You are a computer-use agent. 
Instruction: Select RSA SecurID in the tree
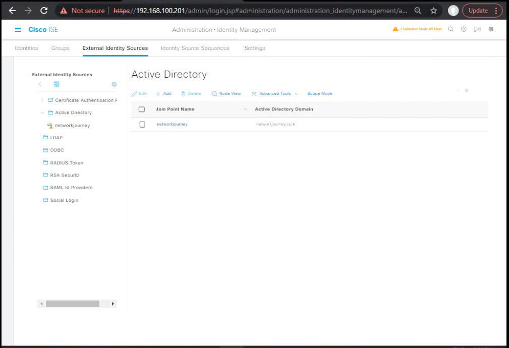click(x=65, y=175)
